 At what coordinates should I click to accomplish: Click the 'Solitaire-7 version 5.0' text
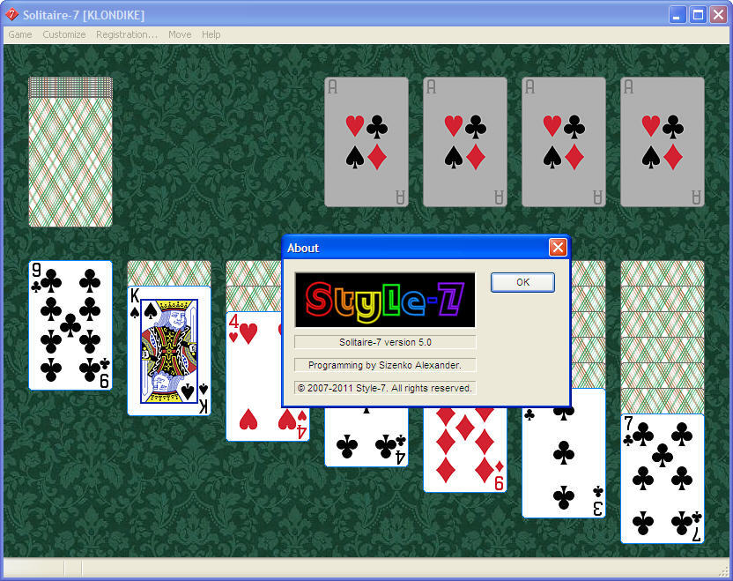click(385, 342)
